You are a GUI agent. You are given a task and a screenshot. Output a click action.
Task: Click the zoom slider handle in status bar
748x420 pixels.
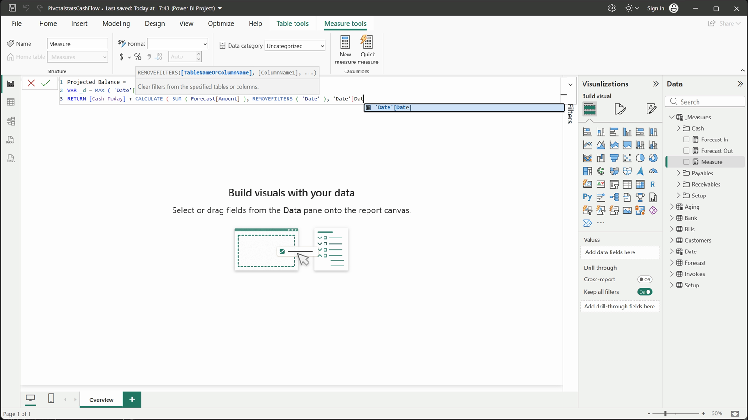(x=665, y=413)
